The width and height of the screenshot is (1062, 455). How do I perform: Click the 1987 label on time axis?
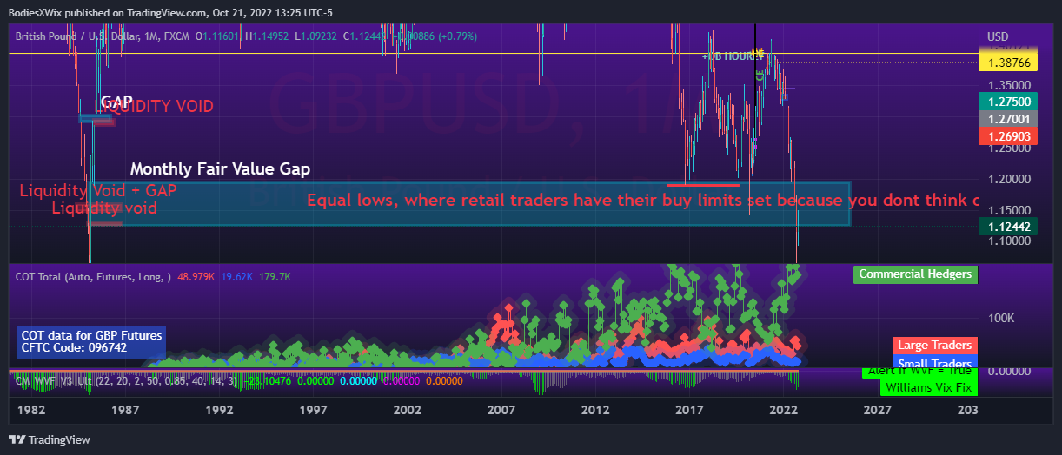click(125, 409)
